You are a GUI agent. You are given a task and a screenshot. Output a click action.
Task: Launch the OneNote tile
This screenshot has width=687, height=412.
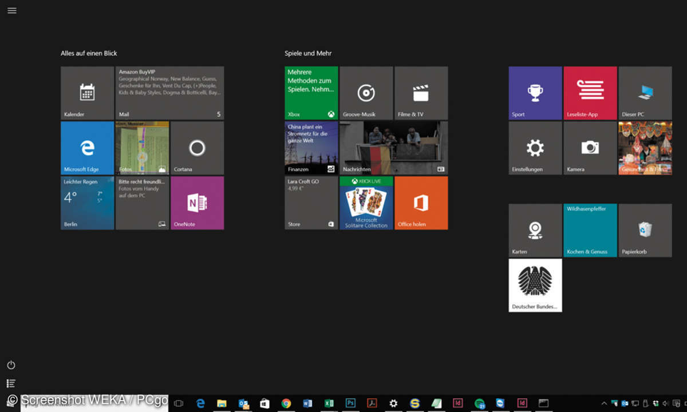(x=198, y=203)
